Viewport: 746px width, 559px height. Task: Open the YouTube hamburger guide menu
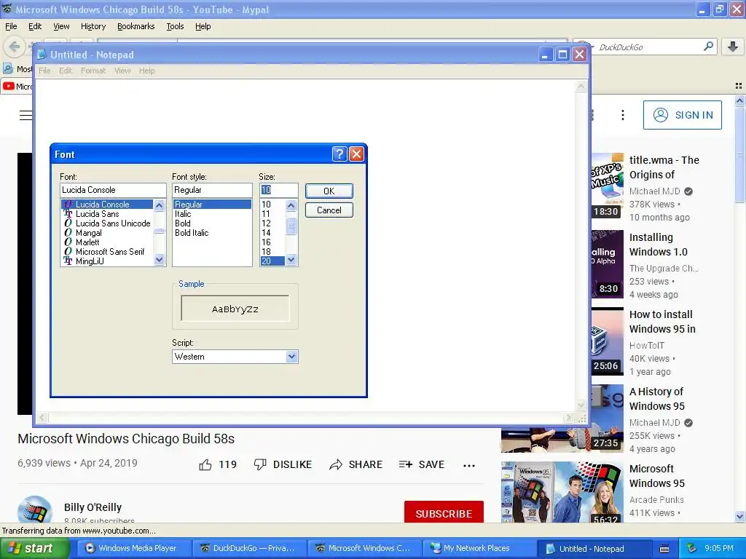25,115
